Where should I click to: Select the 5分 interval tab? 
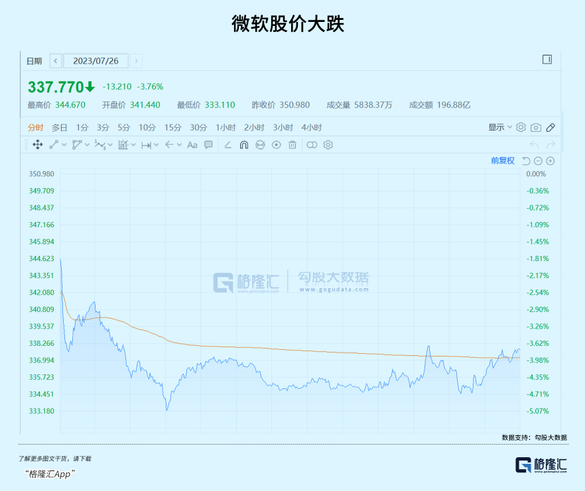click(124, 127)
